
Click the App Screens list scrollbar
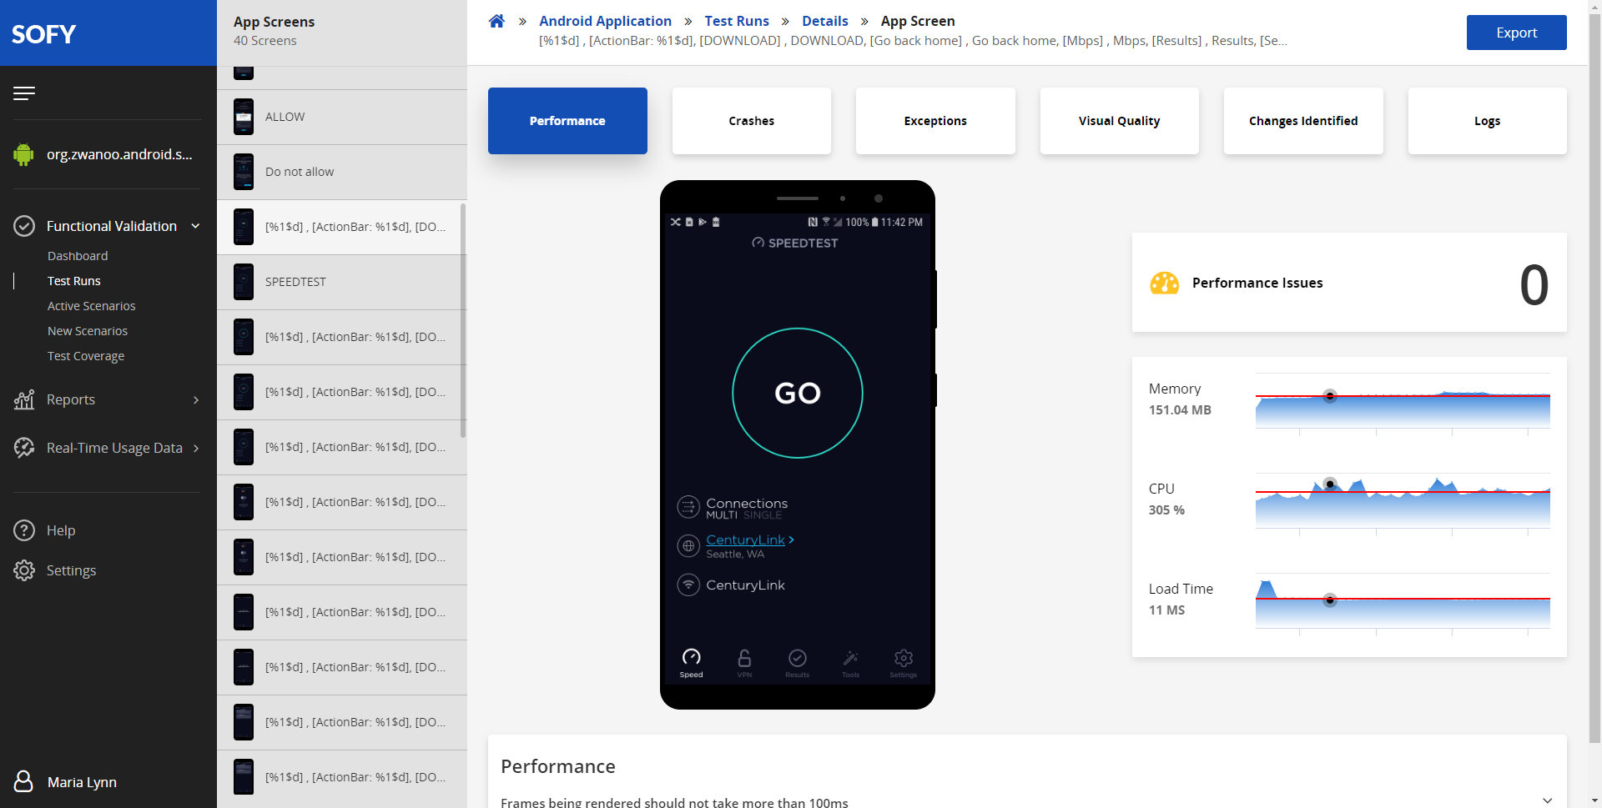point(463,320)
